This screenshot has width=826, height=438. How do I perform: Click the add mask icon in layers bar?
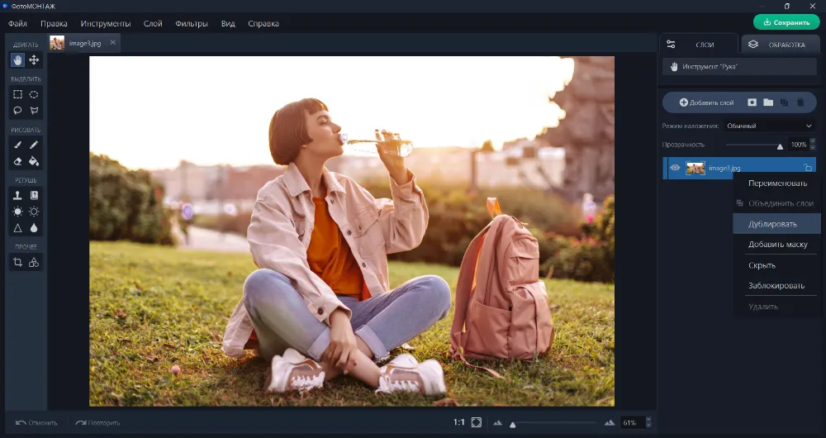(x=752, y=102)
